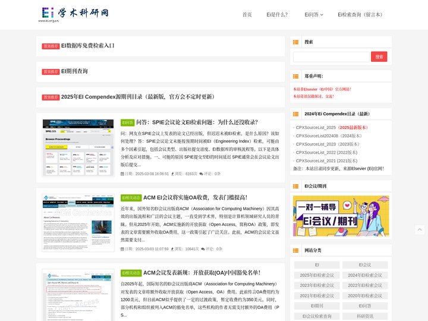Select the EI问答 category tag
The image size is (428, 321).
(365, 306)
